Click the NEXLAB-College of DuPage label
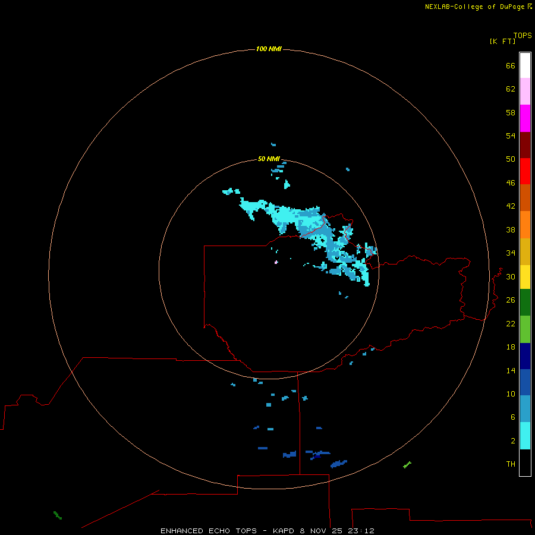 pyautogui.click(x=474, y=7)
